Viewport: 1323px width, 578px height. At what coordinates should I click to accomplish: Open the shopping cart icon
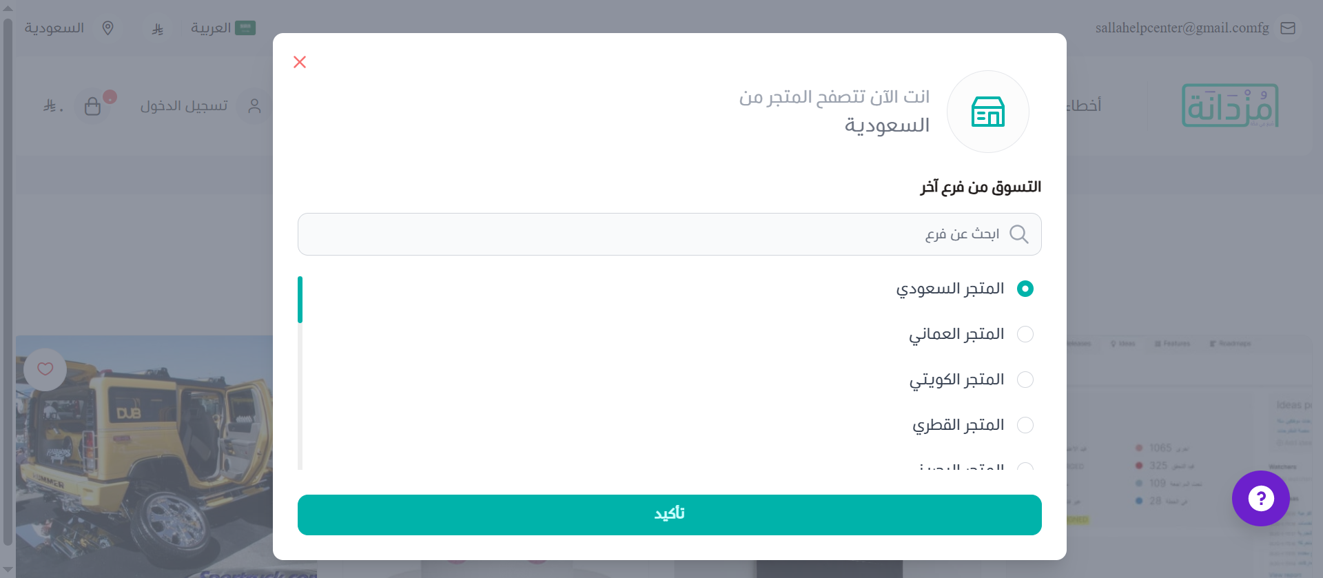(92, 106)
